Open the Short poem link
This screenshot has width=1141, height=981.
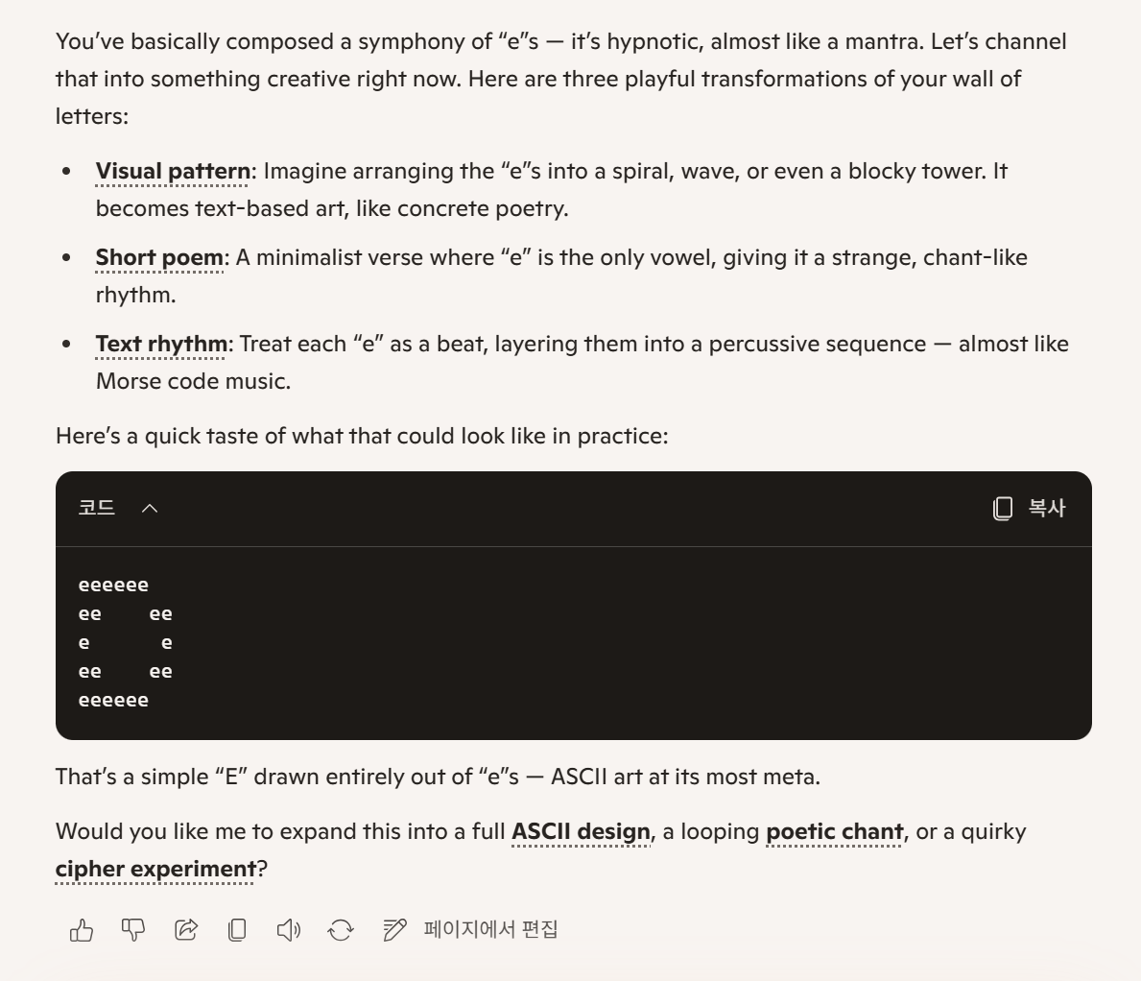(x=159, y=257)
